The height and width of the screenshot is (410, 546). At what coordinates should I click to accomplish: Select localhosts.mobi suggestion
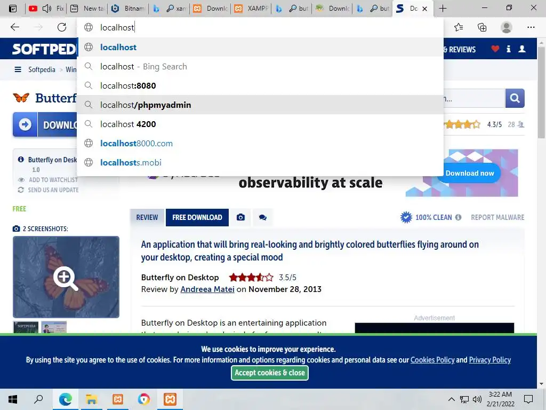(260, 162)
